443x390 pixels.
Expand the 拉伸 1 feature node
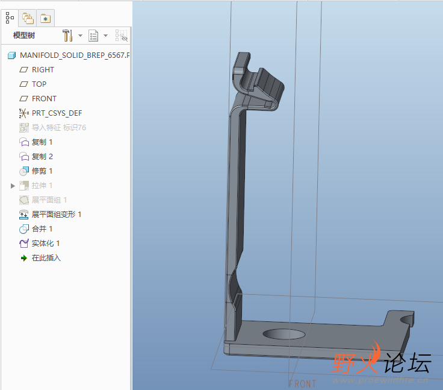[13, 186]
